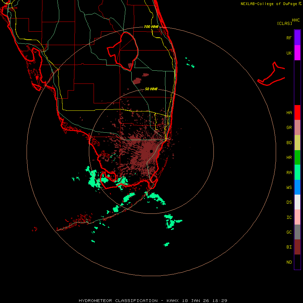Click the "WS" legend label
Viewport: 303px width, 303px height.
[289, 187]
